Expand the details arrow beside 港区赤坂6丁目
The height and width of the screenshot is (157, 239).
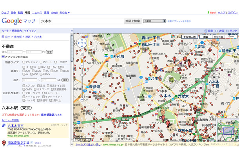(32, 142)
